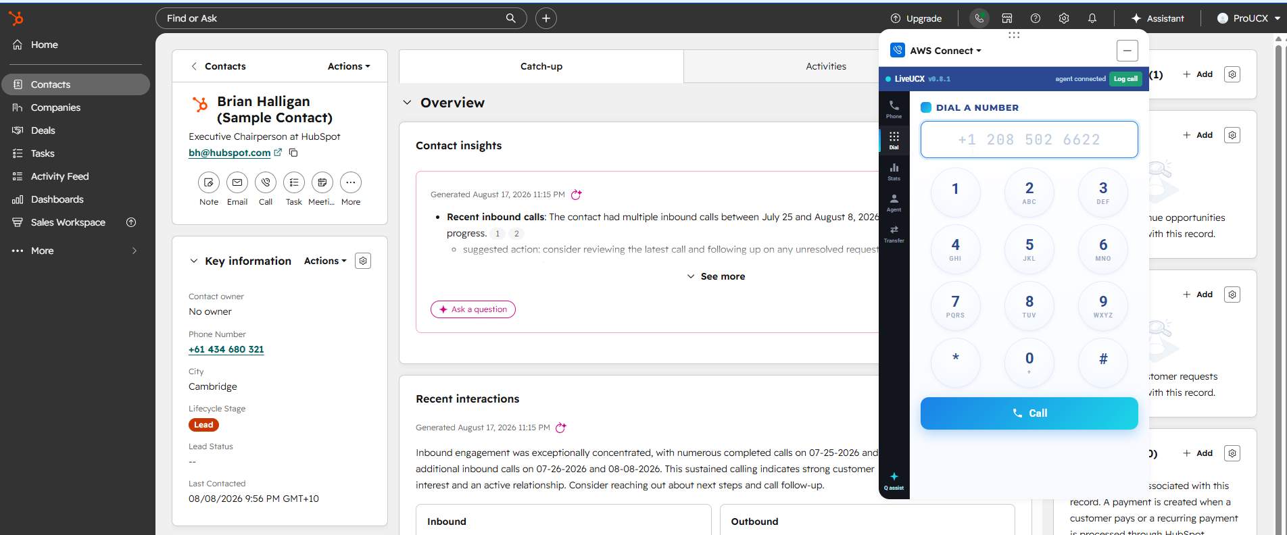Click the dial number input field
1287x535 pixels.
tap(1029, 140)
